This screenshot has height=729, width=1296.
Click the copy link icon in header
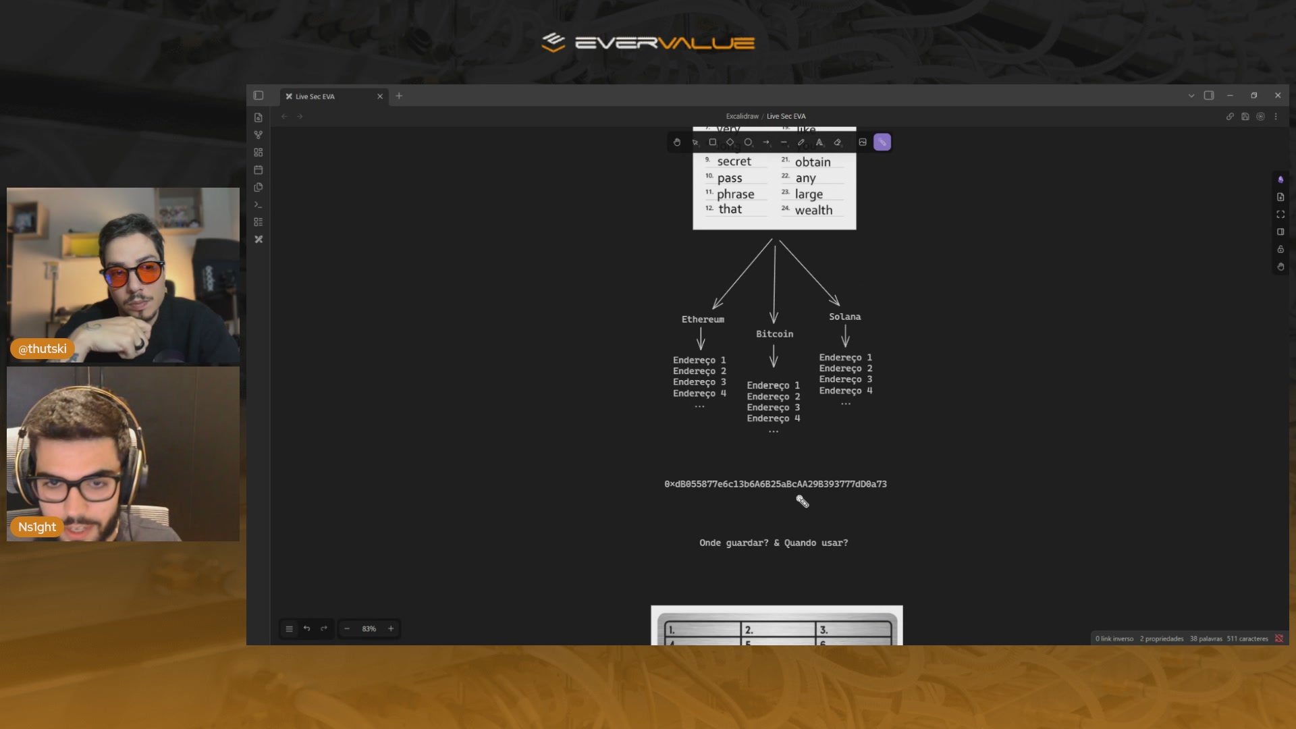click(x=1230, y=117)
